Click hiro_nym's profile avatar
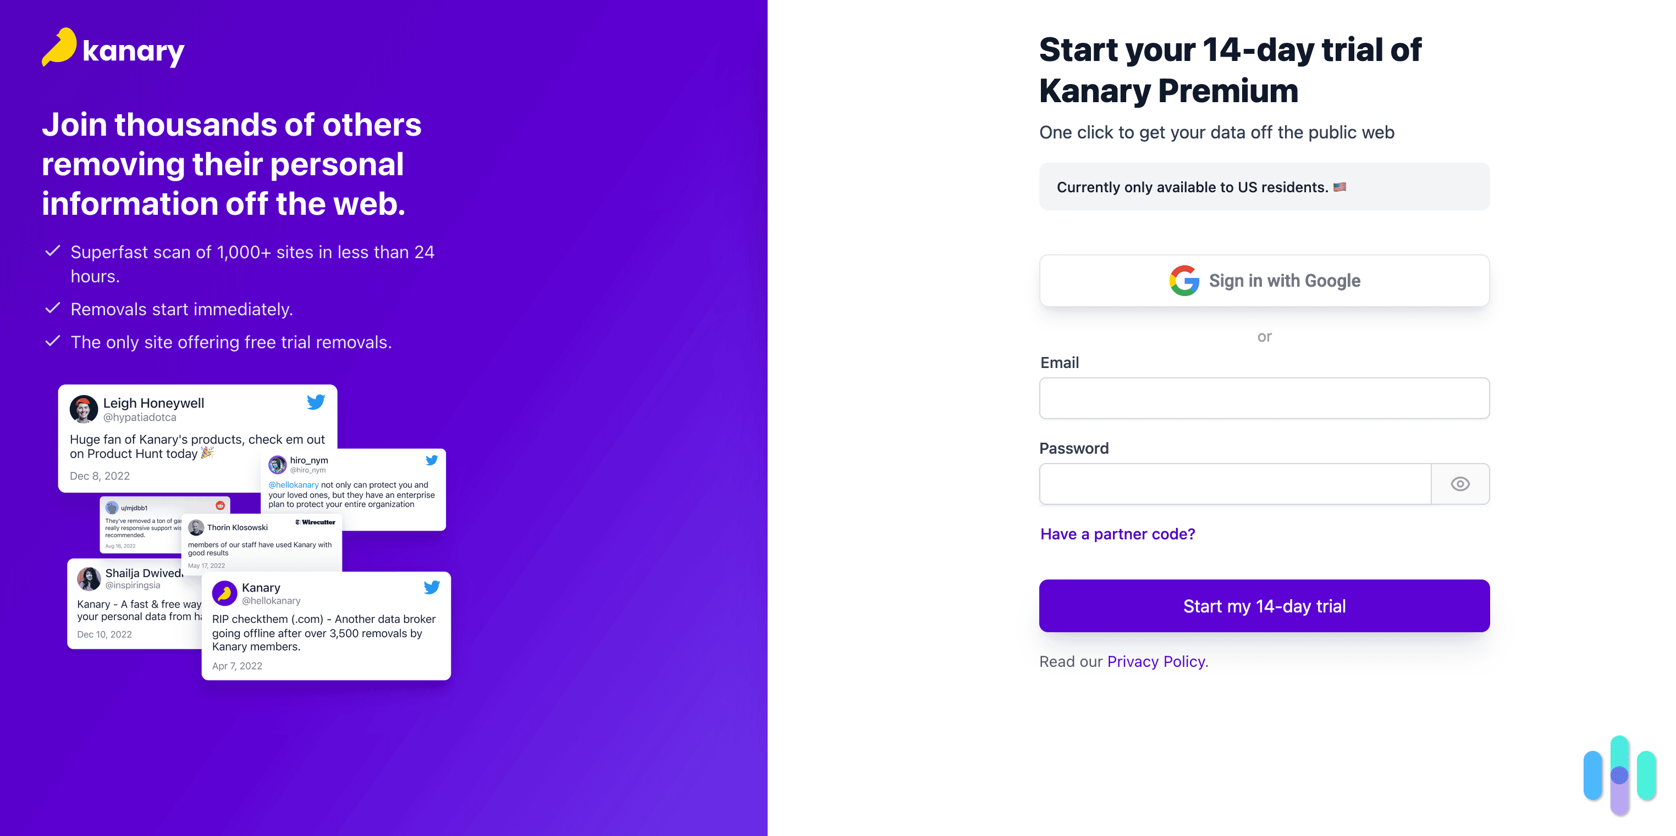 tap(278, 465)
